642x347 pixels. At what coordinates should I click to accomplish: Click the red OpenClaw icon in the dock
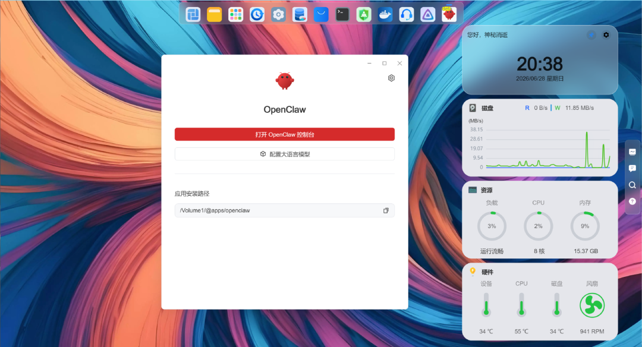(x=449, y=15)
